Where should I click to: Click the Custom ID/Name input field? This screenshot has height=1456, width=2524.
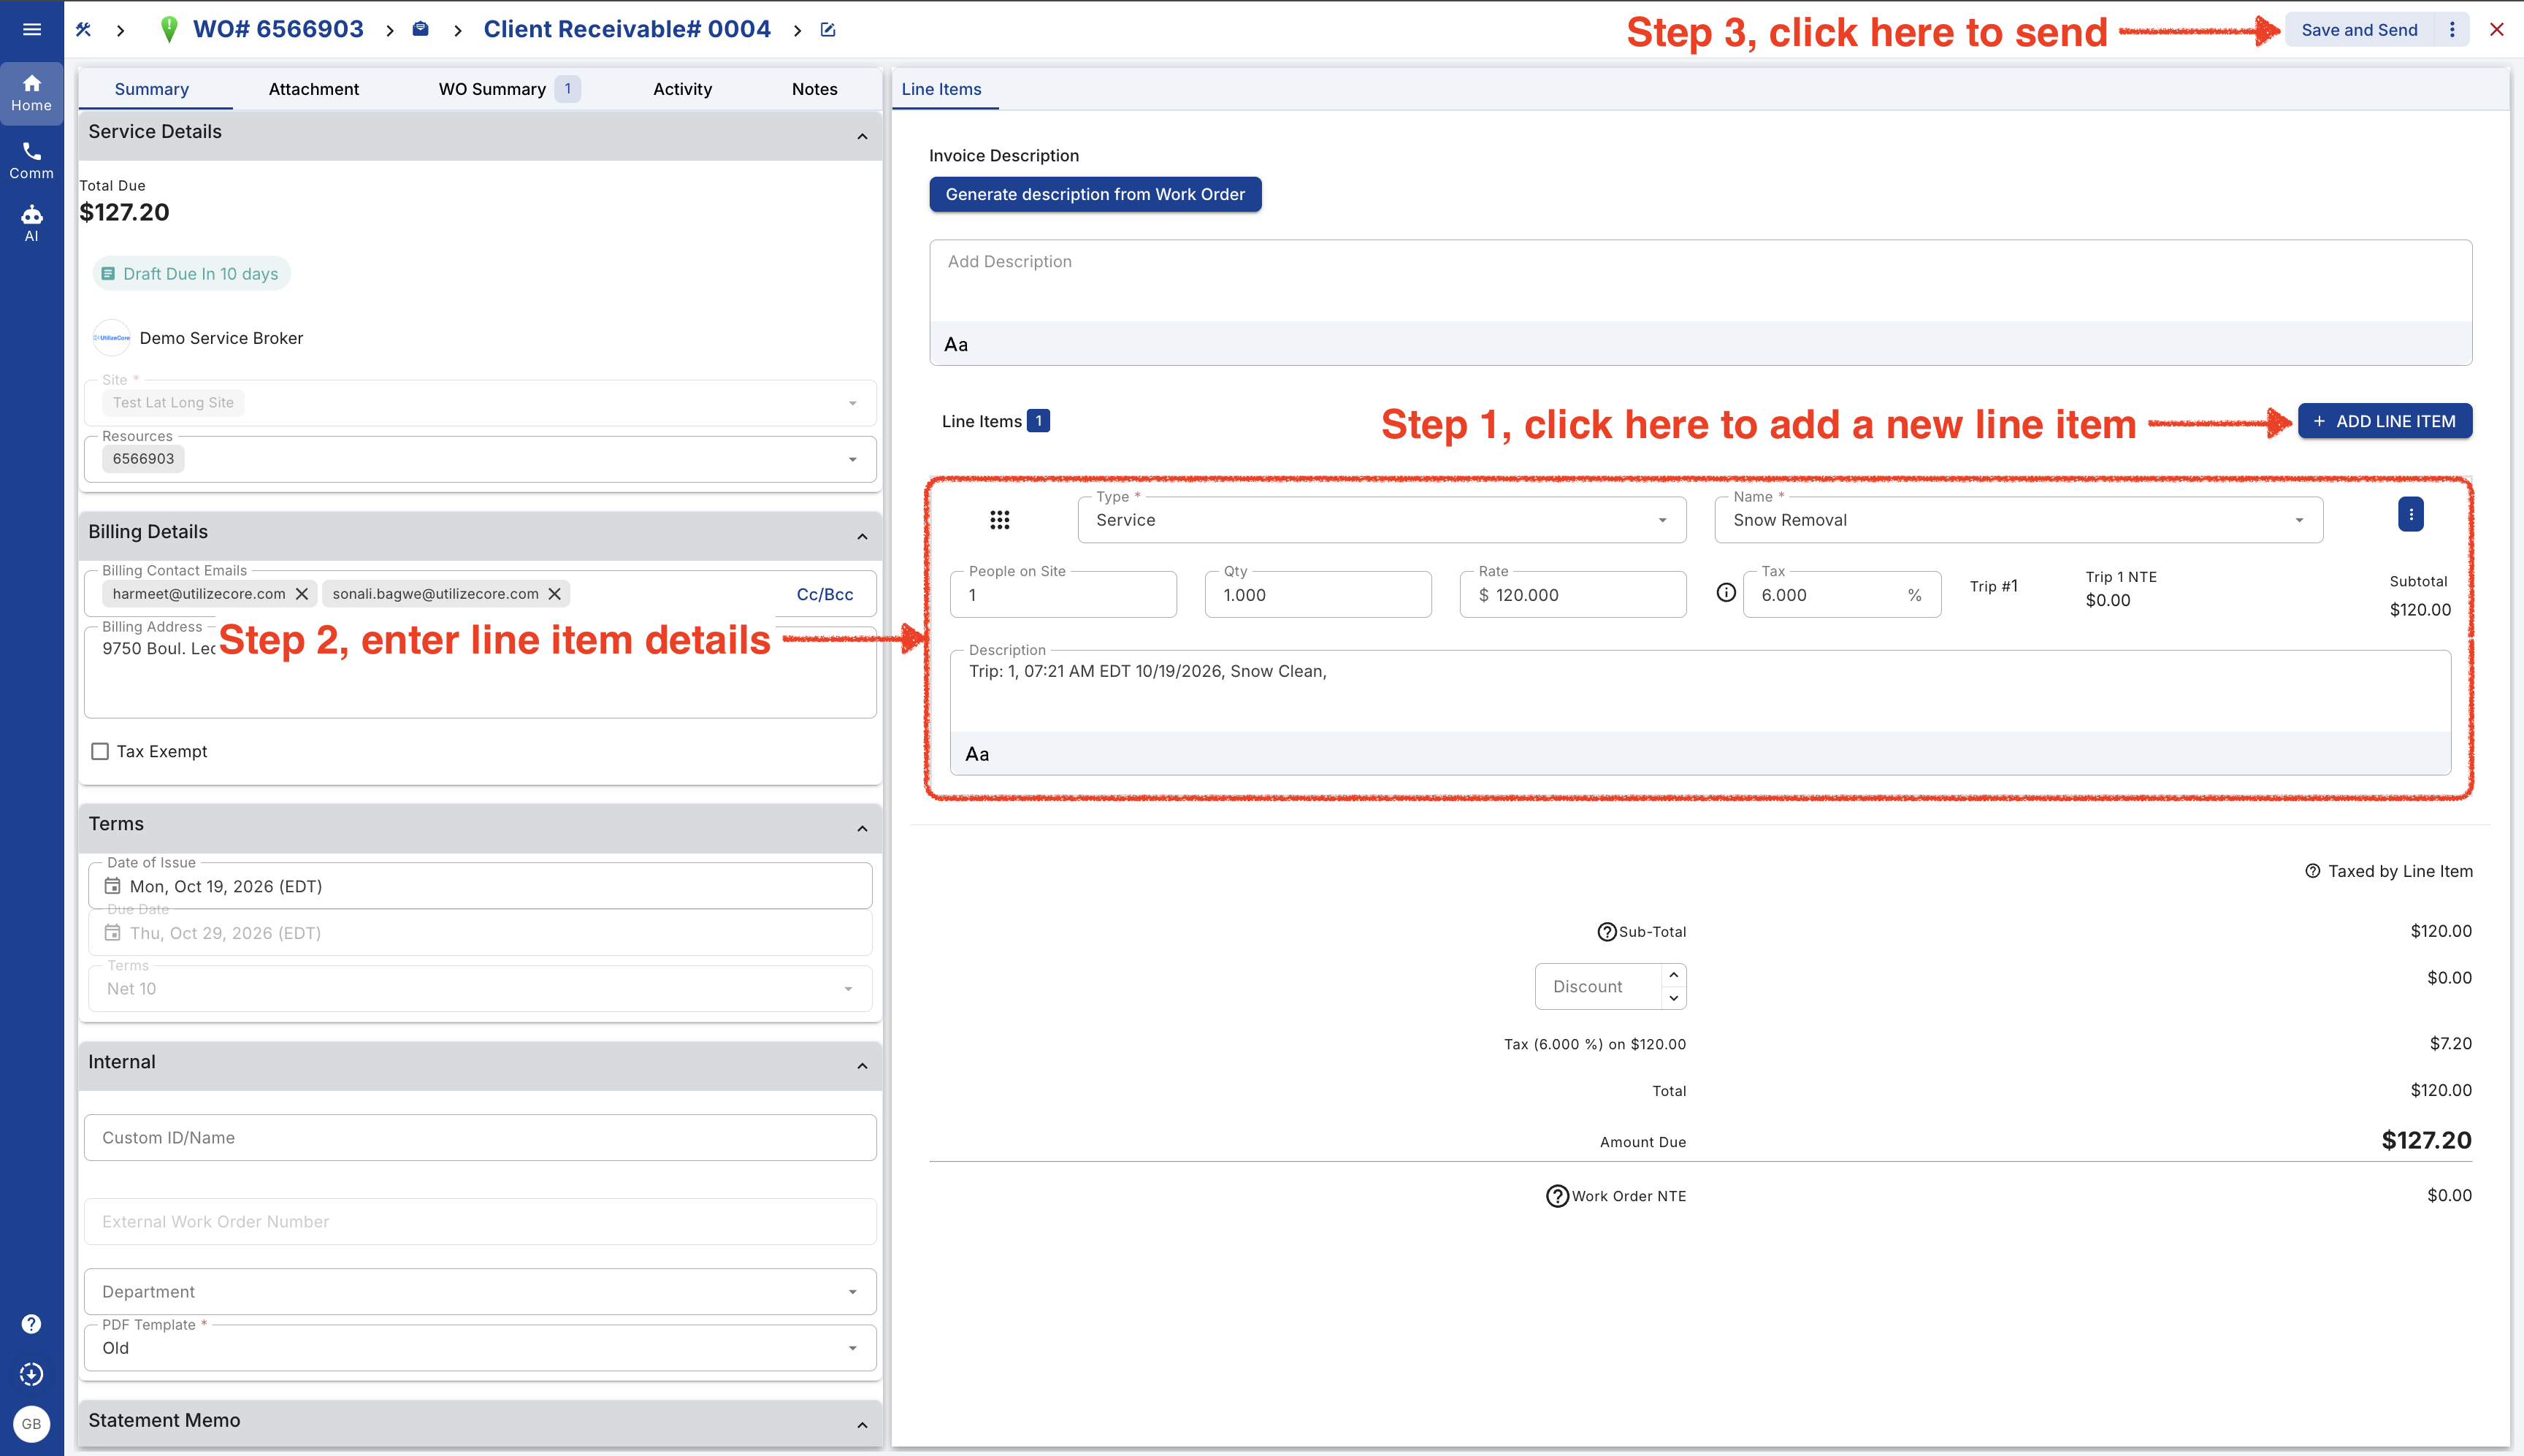(480, 1138)
